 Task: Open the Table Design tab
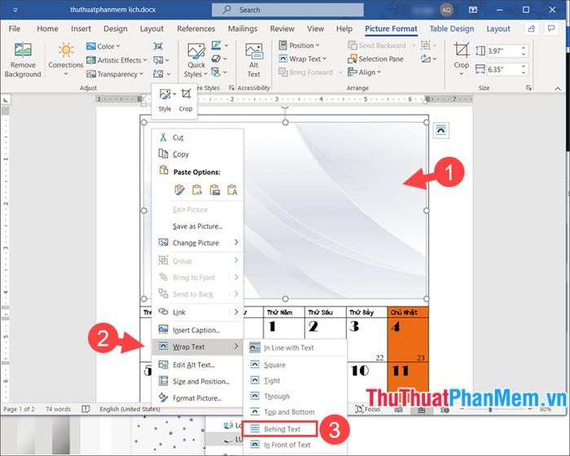tap(451, 28)
